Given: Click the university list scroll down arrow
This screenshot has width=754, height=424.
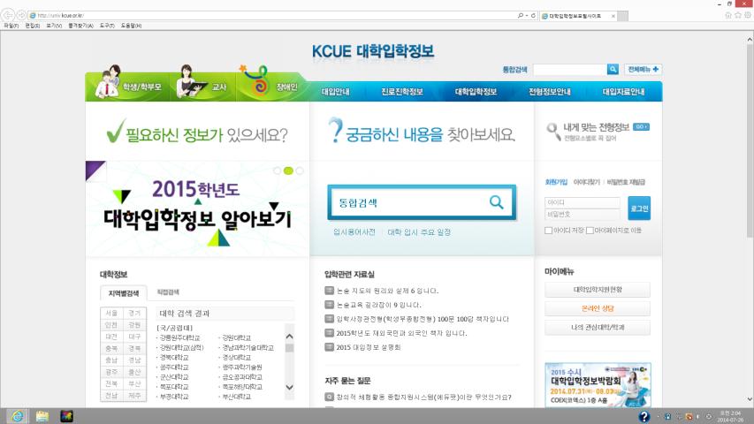Looking at the screenshot, I should [289, 387].
